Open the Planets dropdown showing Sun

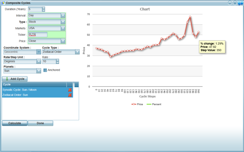[x=39, y=71]
